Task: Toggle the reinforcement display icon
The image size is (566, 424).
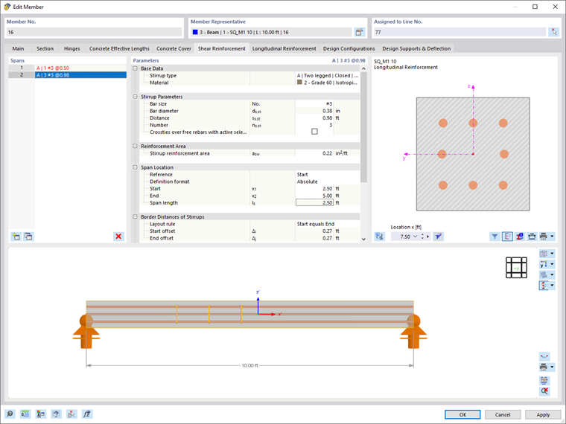Action: click(544, 285)
